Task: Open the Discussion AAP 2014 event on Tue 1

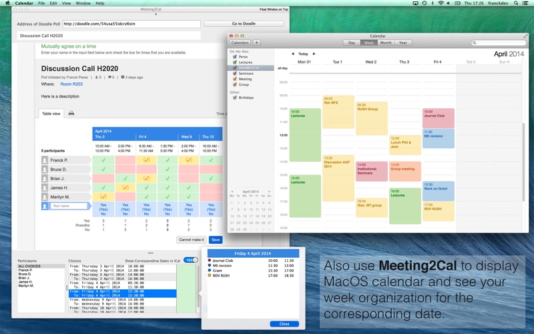Action: [x=338, y=178]
